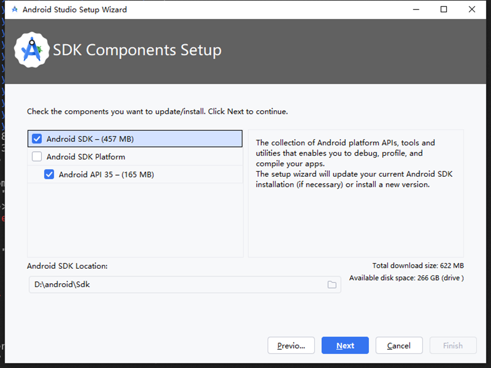Click the folder browse icon for SDK location
The height and width of the screenshot is (368, 491).
(332, 284)
